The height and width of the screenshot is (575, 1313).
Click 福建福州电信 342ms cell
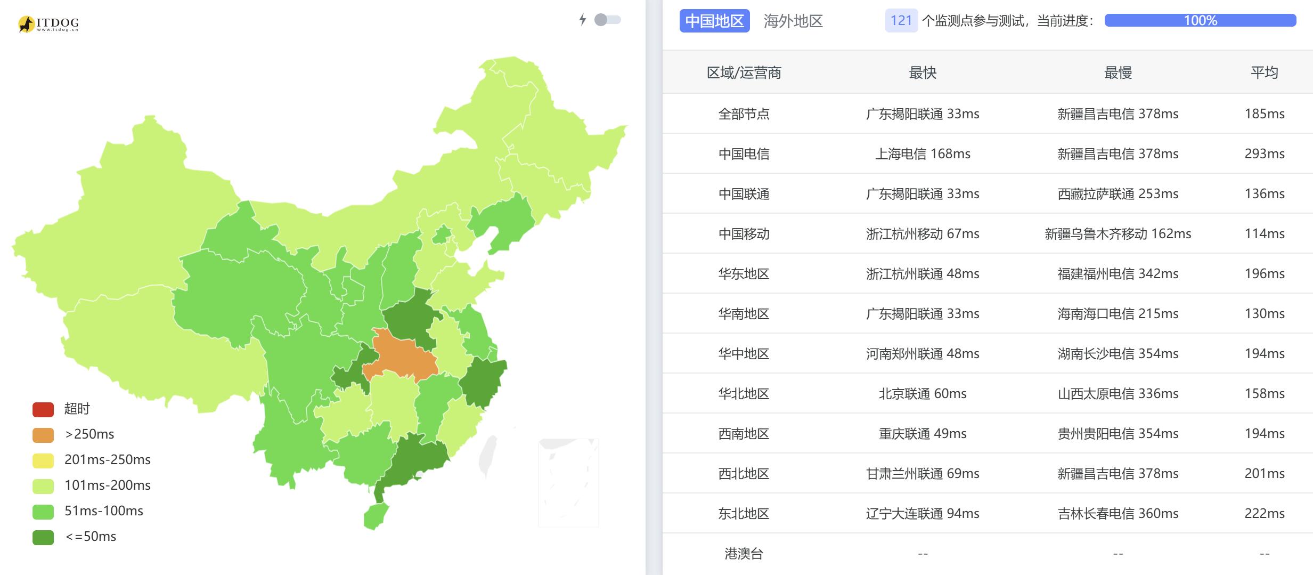1118,273
